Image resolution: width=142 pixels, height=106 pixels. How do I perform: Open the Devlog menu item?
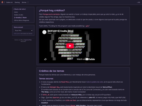click(17, 2)
